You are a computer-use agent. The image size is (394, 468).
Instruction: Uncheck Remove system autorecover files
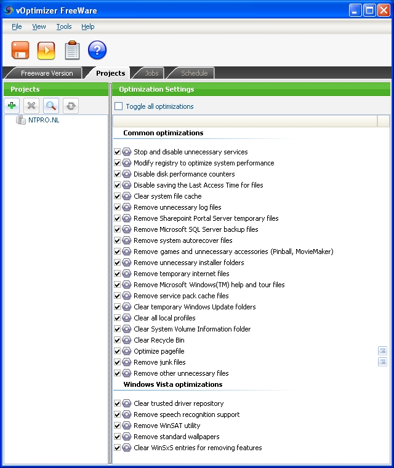pos(118,240)
